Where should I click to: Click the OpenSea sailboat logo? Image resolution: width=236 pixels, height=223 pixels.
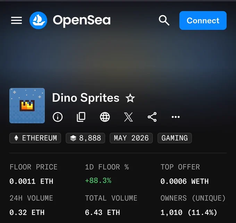[x=38, y=20]
